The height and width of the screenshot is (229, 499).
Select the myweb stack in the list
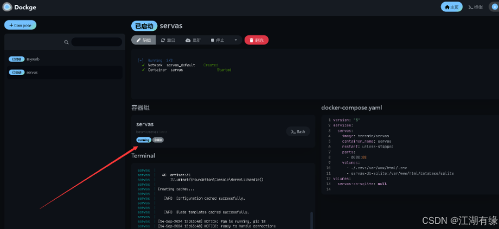coord(65,59)
